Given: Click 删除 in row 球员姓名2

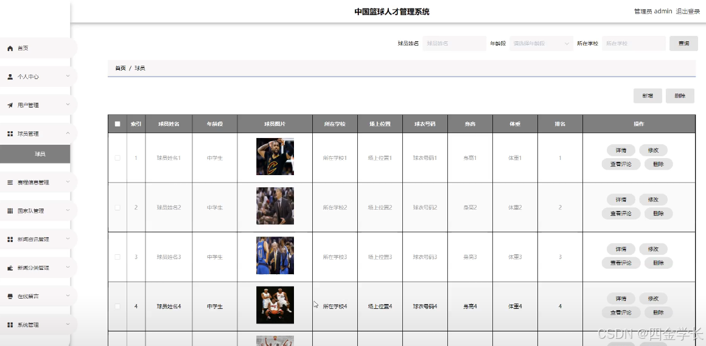Looking at the screenshot, I should click(x=659, y=213).
